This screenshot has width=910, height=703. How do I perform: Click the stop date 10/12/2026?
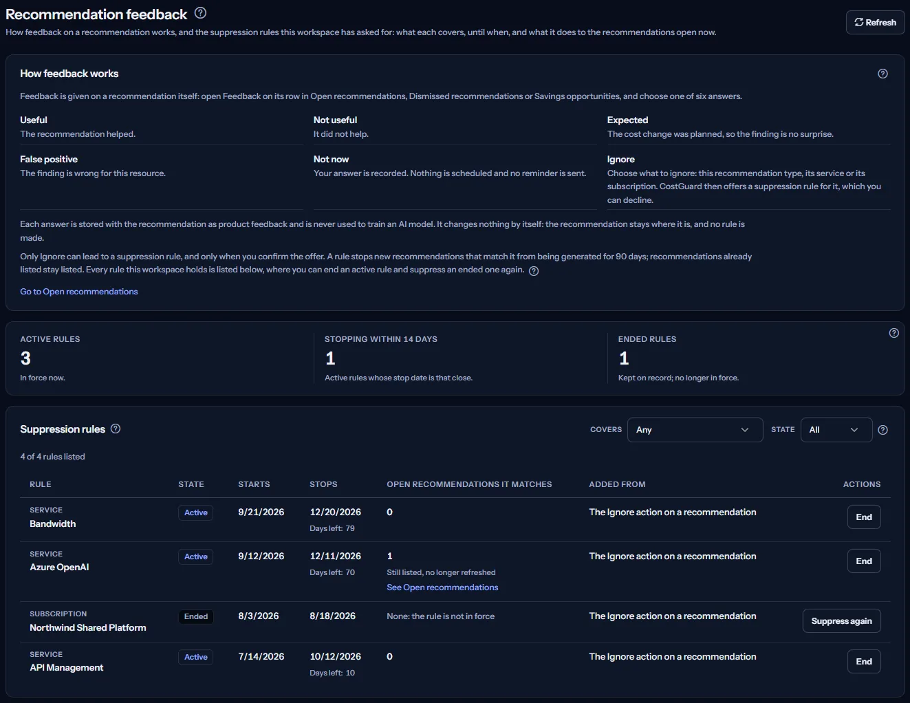335,656
